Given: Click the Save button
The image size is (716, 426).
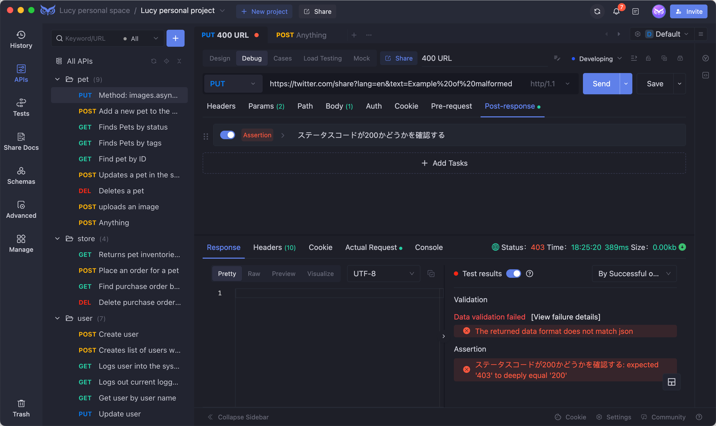Looking at the screenshot, I should coord(655,84).
